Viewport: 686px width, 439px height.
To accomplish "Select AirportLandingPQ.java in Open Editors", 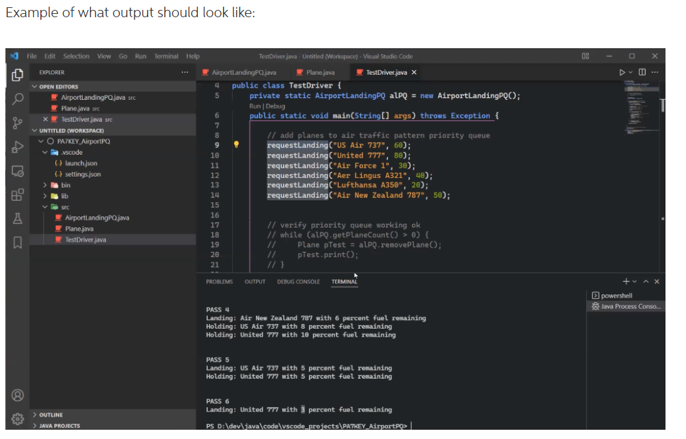I will (113, 97).
